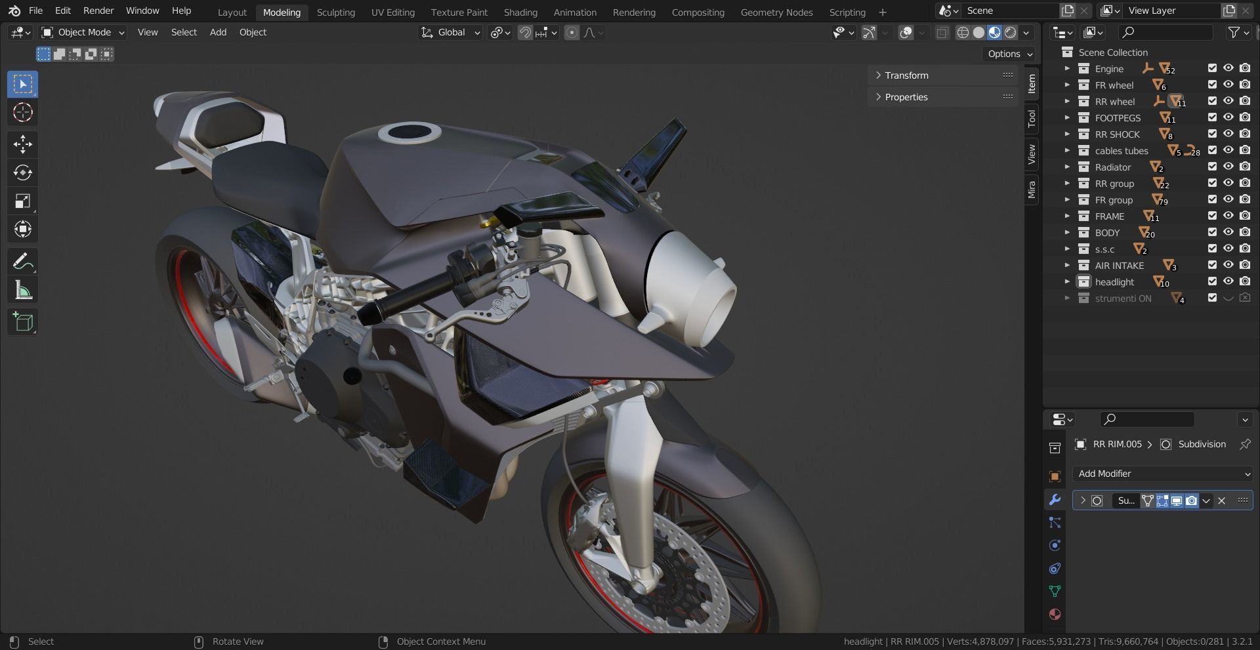Open the Object Mode dropdown
This screenshot has width=1260, height=650.
[x=83, y=32]
